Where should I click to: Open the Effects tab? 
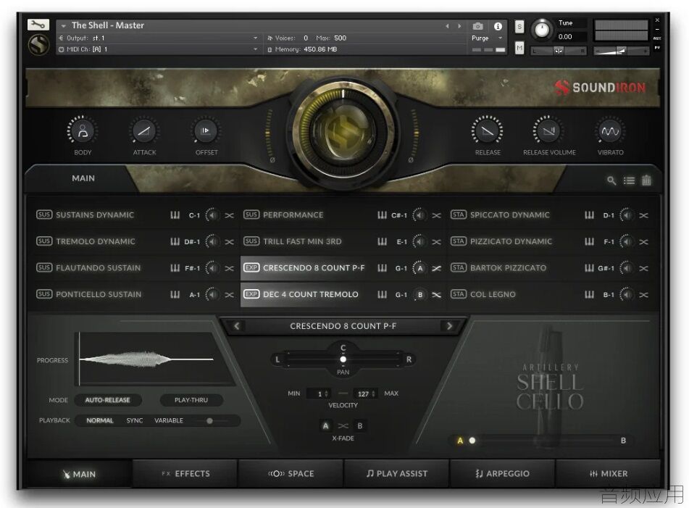[x=185, y=474]
